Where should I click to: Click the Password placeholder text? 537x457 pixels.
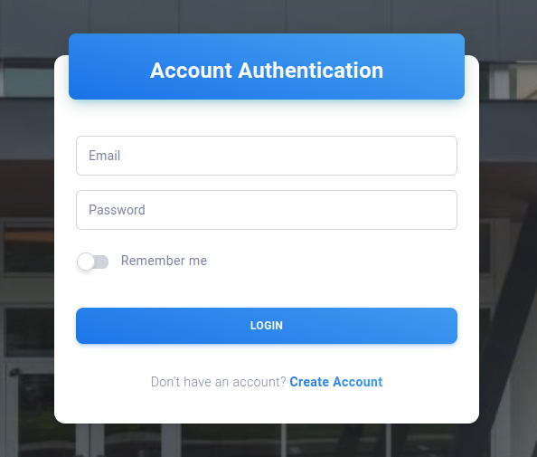click(117, 210)
